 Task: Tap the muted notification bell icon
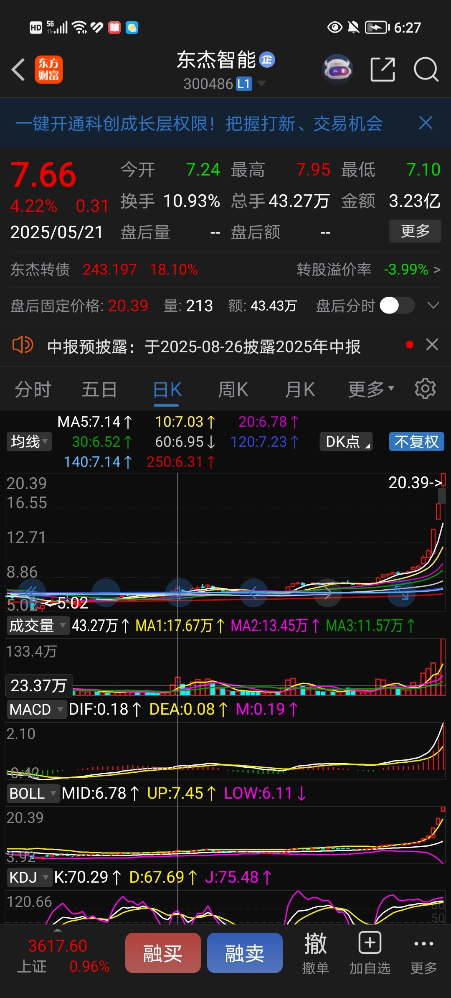pyautogui.click(x=353, y=28)
